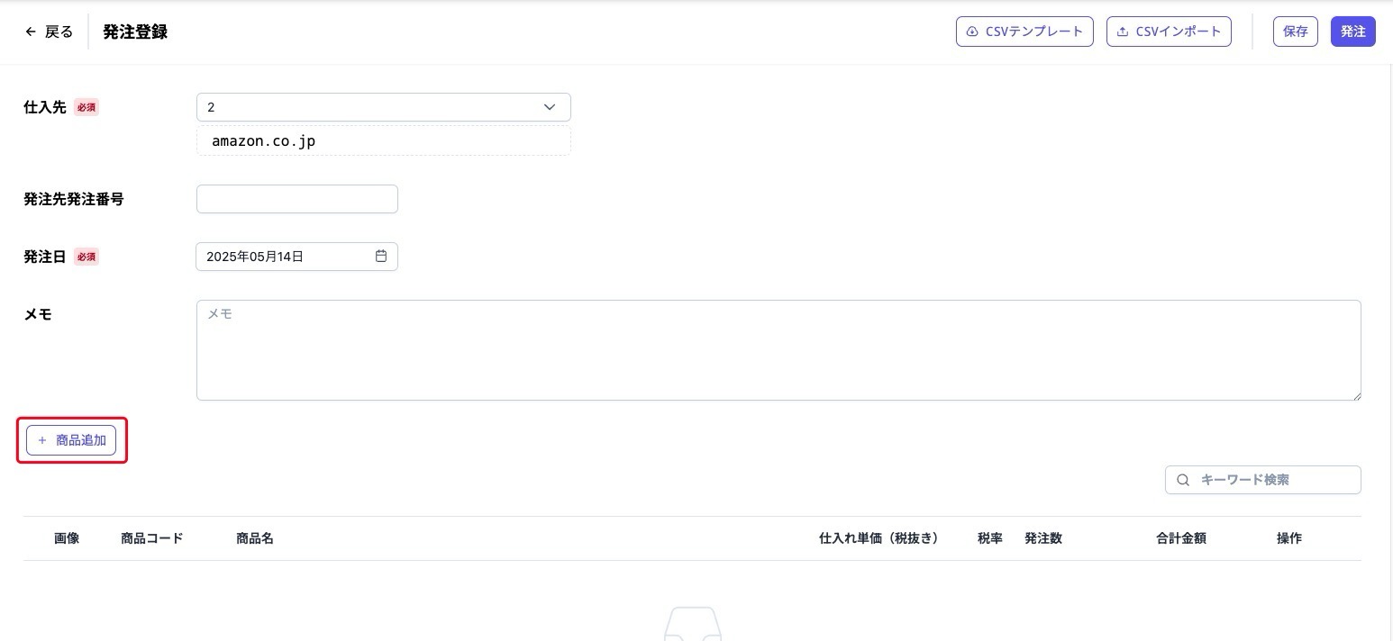Click the CSVテンプレート button
This screenshot has width=1393, height=641.
coord(1024,31)
